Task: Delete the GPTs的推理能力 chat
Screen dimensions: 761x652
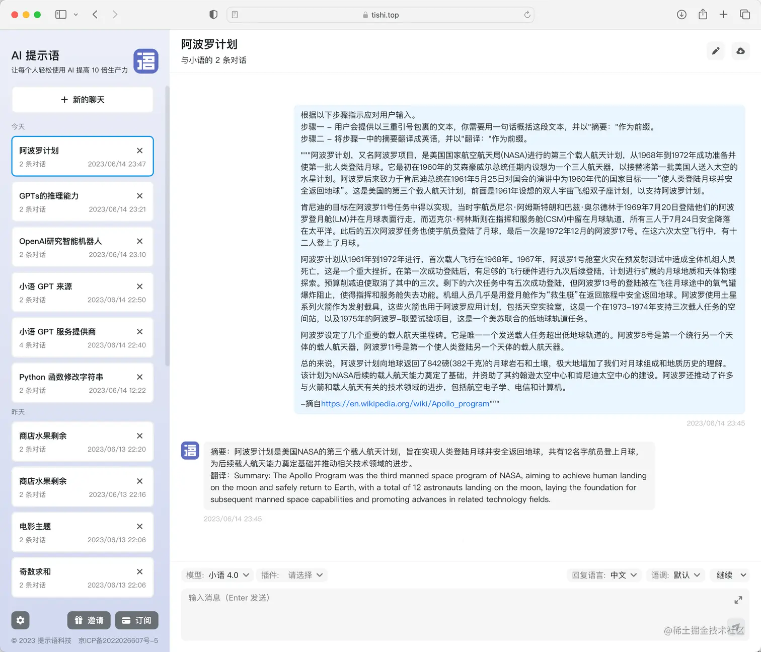Action: [140, 196]
